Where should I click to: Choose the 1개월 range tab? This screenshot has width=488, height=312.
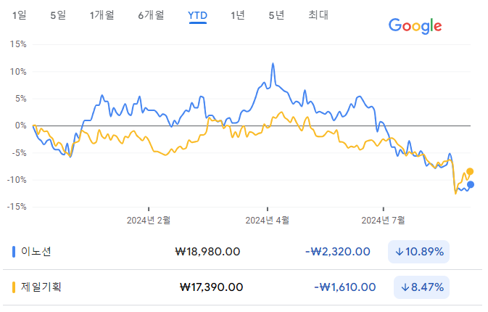tap(102, 15)
